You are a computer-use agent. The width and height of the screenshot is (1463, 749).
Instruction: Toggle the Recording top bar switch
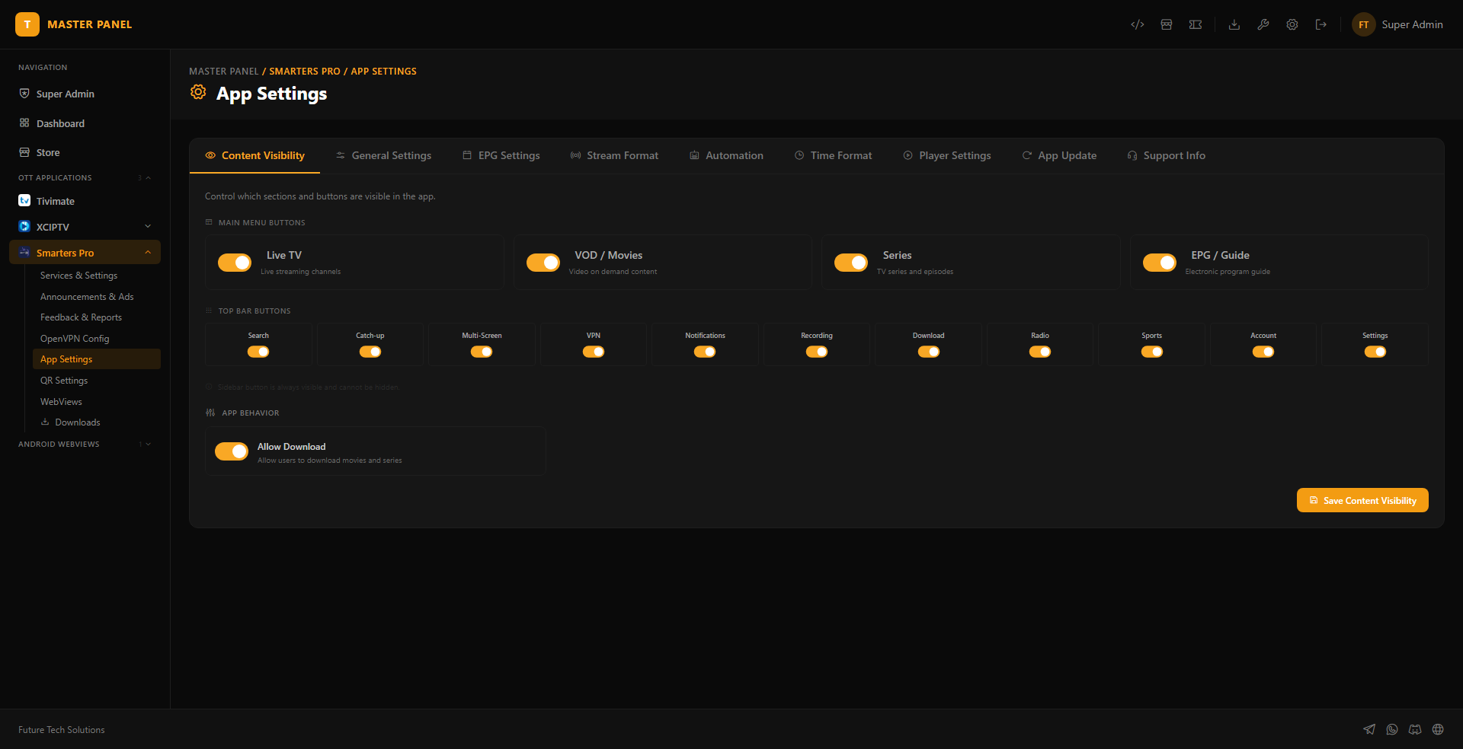pos(817,352)
